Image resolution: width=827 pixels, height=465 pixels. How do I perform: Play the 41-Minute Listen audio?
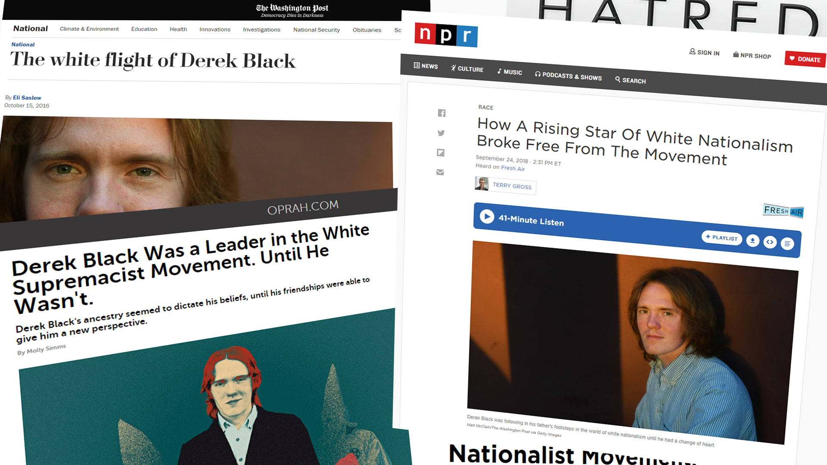pos(487,216)
